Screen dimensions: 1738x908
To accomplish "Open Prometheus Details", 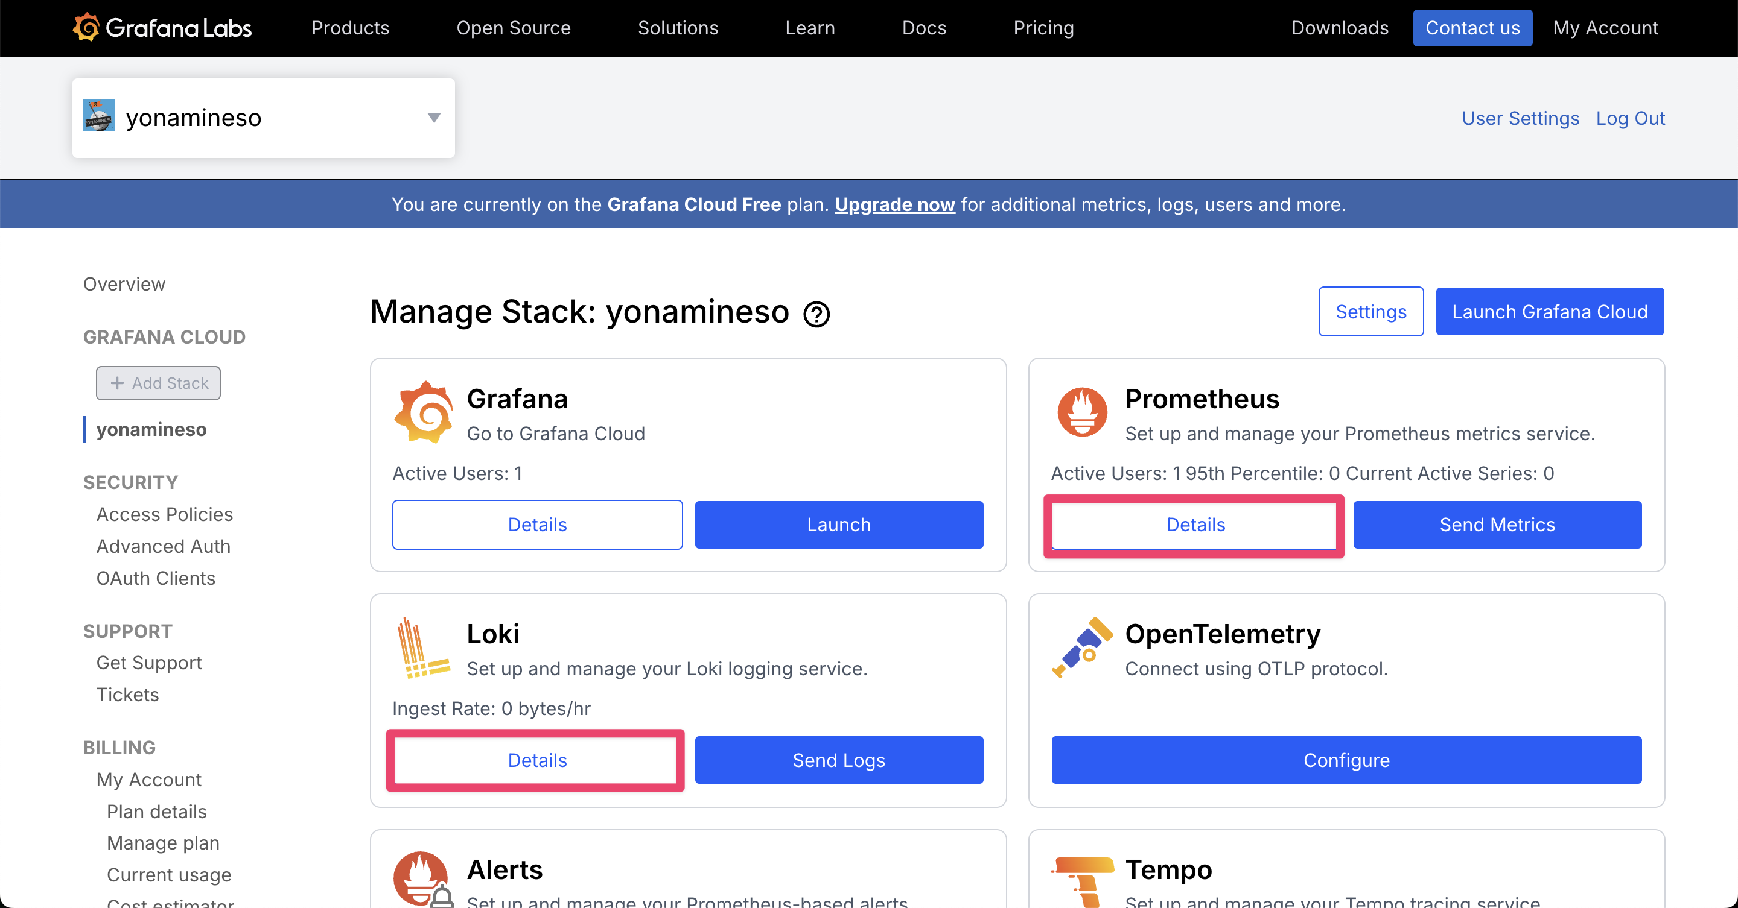I will [x=1195, y=525].
